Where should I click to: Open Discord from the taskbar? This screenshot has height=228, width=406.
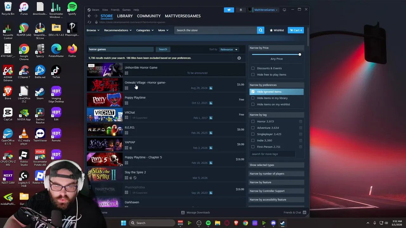pyautogui.click(x=273, y=223)
